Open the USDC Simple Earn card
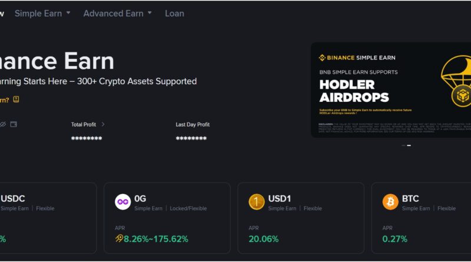This screenshot has width=471, height=262. [47, 218]
